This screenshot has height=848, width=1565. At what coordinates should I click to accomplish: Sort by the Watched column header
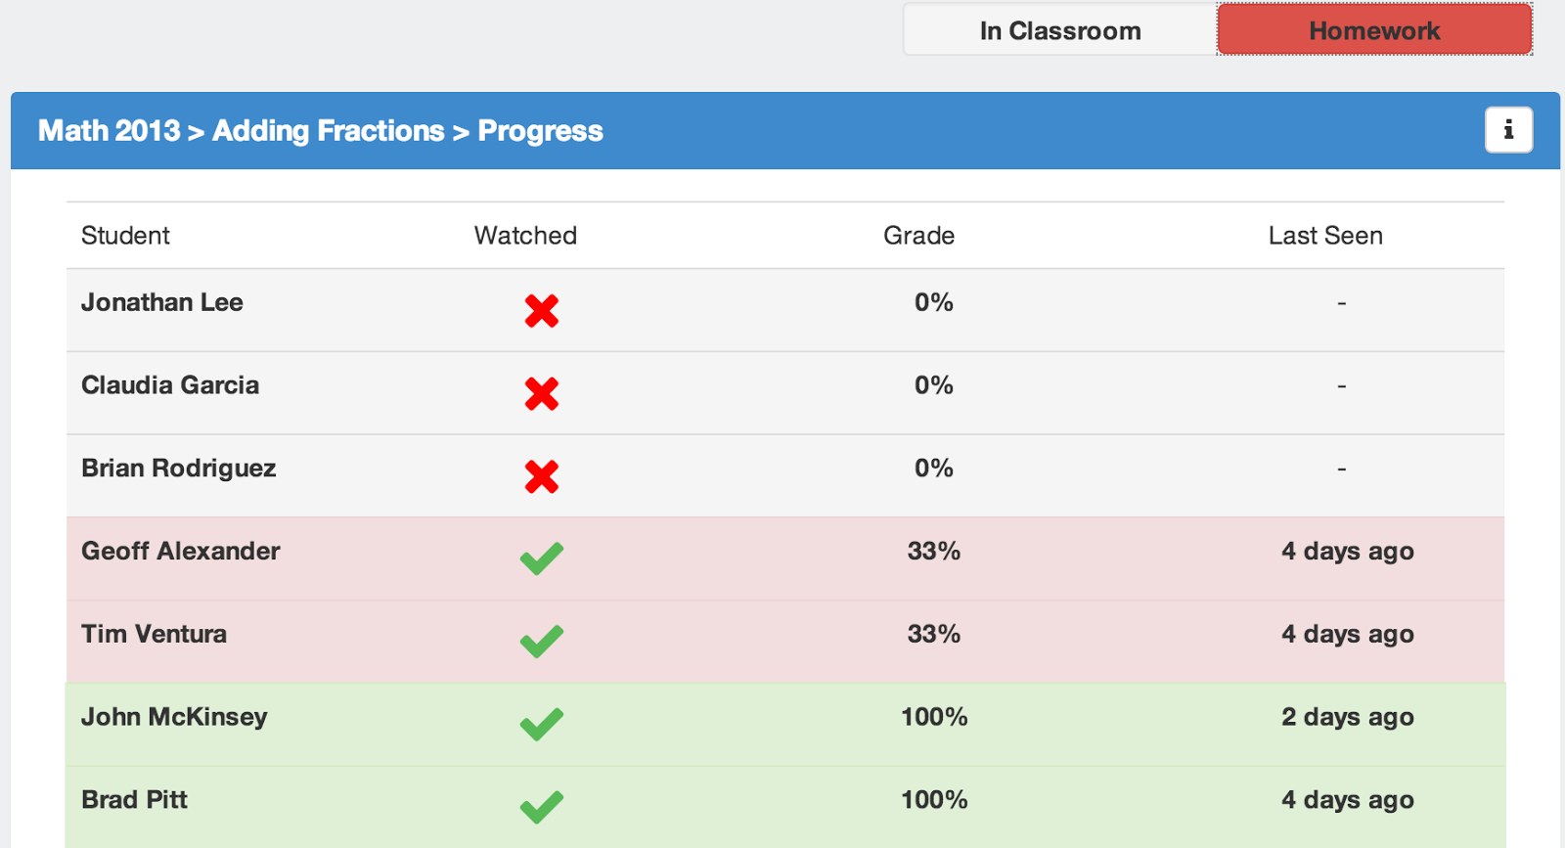[526, 236]
